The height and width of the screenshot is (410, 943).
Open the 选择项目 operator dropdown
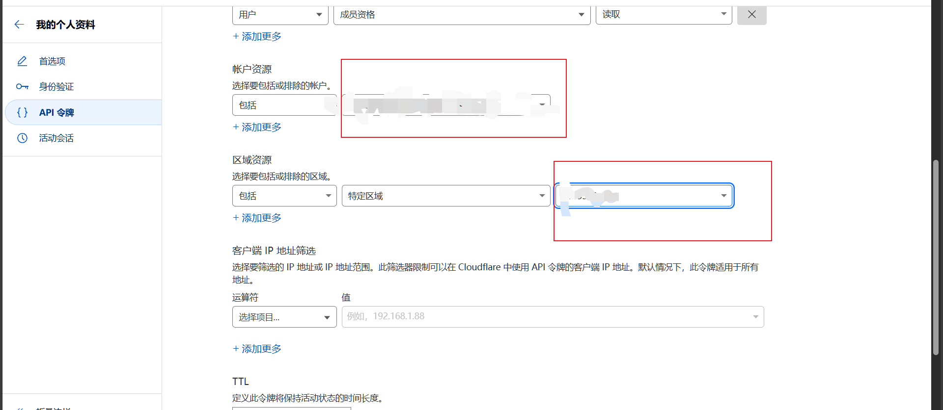284,317
